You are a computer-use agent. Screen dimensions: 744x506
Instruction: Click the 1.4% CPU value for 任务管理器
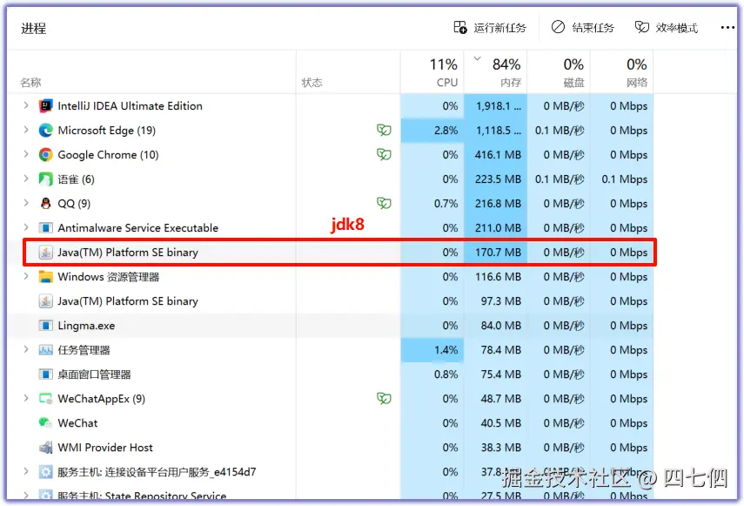tap(446, 350)
